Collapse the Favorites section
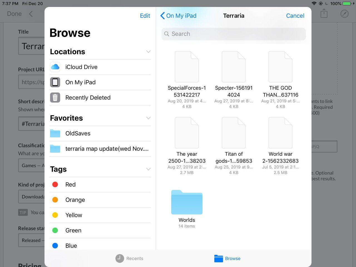 (148, 118)
